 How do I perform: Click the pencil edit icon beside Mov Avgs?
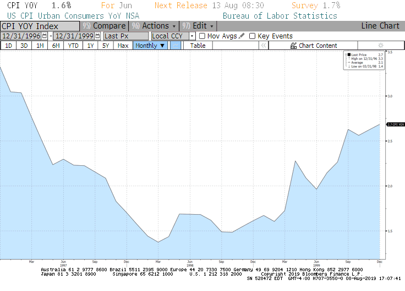click(x=242, y=36)
